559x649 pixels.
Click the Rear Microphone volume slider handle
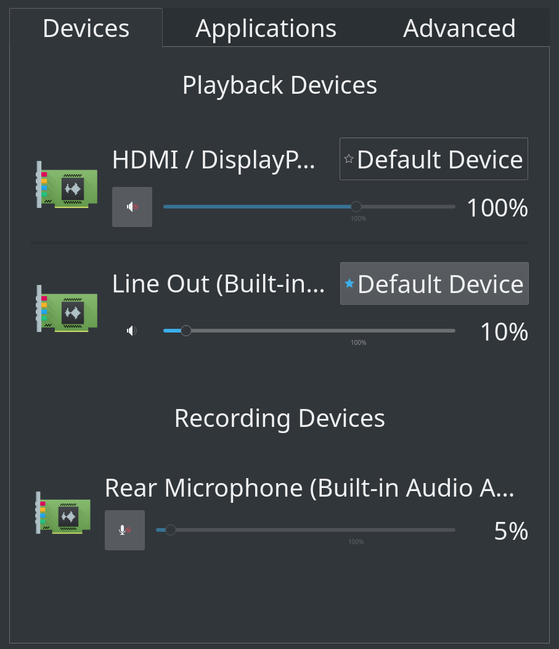coord(170,530)
